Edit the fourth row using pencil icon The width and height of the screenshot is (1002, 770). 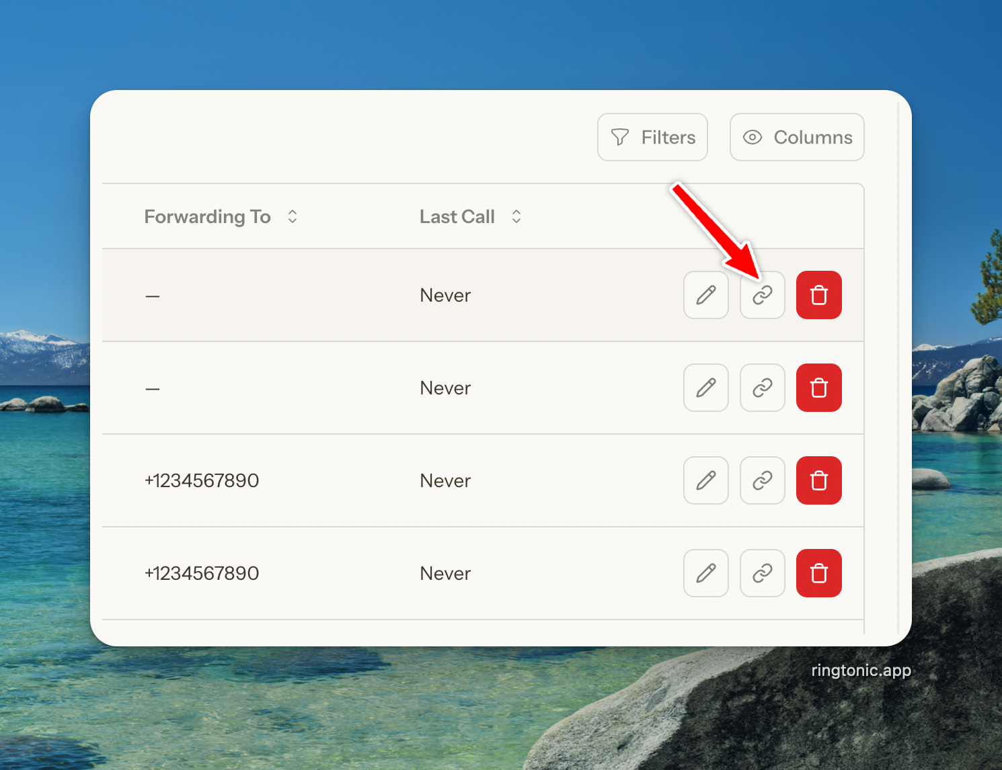(x=705, y=573)
